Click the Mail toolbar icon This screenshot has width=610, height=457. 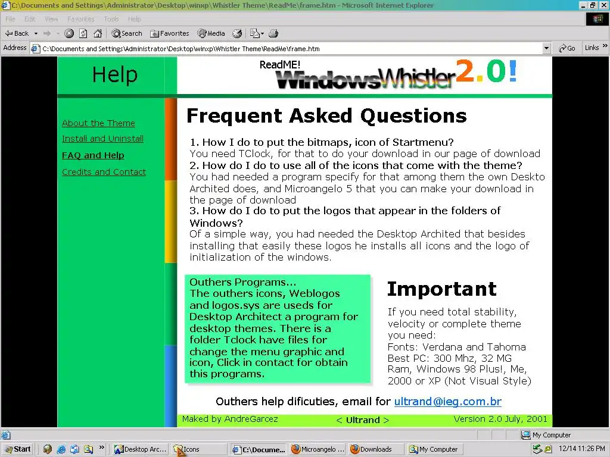254,33
